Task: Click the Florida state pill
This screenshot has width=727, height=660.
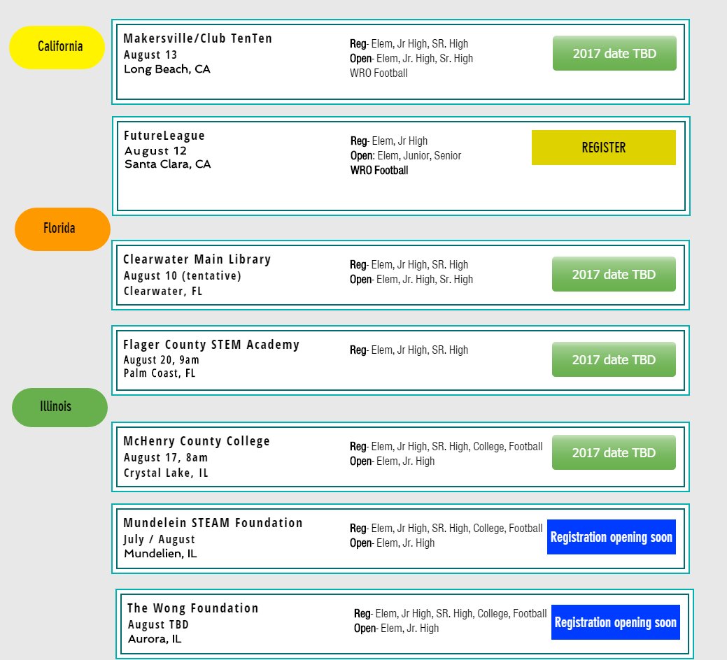Action: pyautogui.click(x=62, y=229)
